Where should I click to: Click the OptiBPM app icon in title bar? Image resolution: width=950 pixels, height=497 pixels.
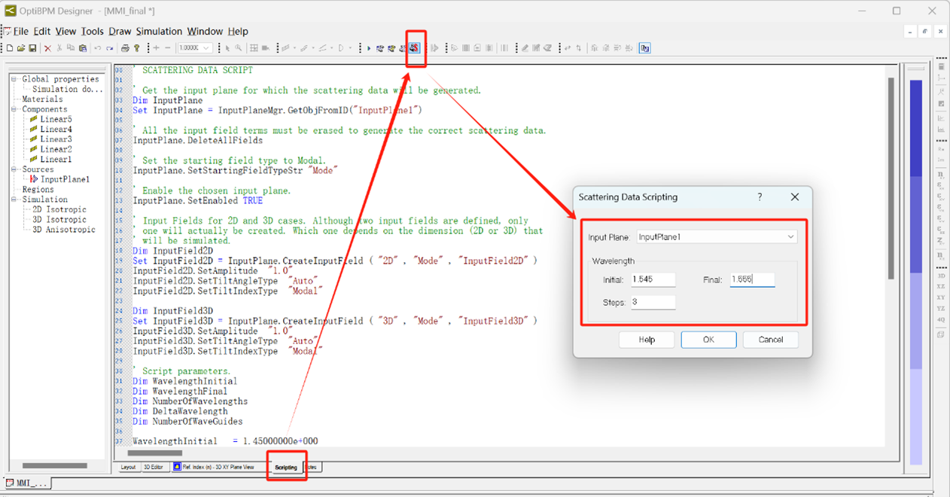coord(11,11)
